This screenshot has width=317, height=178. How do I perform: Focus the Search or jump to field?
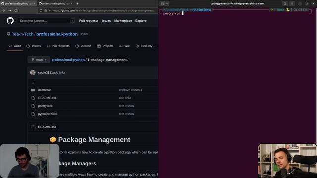[x=46, y=21]
